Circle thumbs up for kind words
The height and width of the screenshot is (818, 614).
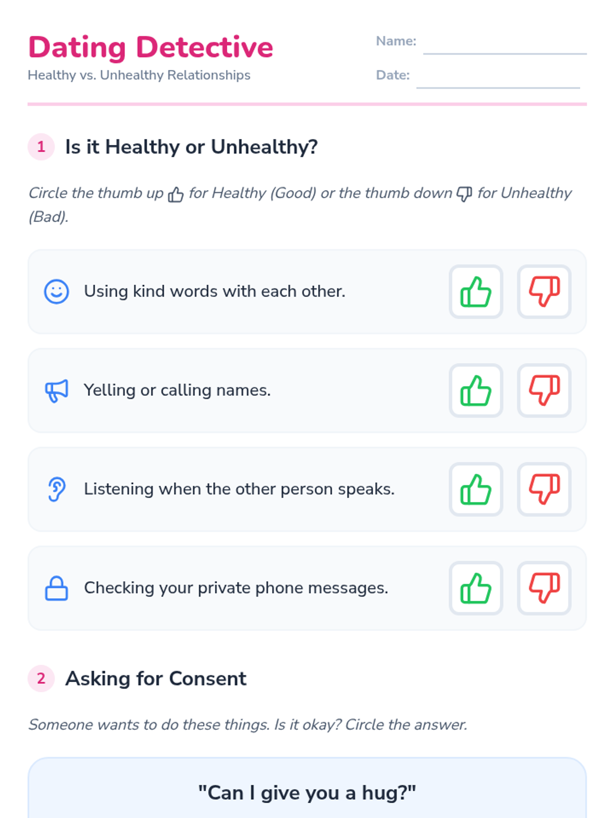click(x=476, y=291)
